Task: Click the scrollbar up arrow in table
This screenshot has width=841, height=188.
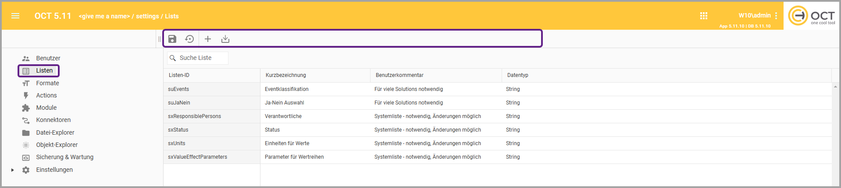Action: tap(835, 87)
